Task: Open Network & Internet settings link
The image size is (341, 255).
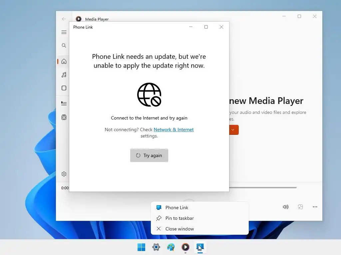Action: click(x=173, y=130)
